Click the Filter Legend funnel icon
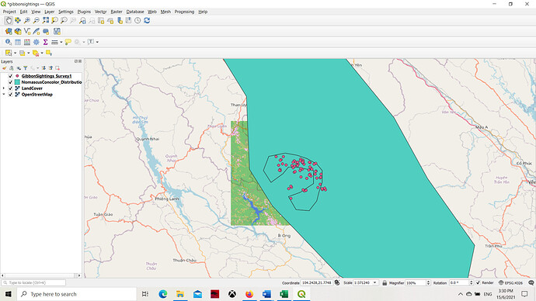 click(x=26, y=68)
